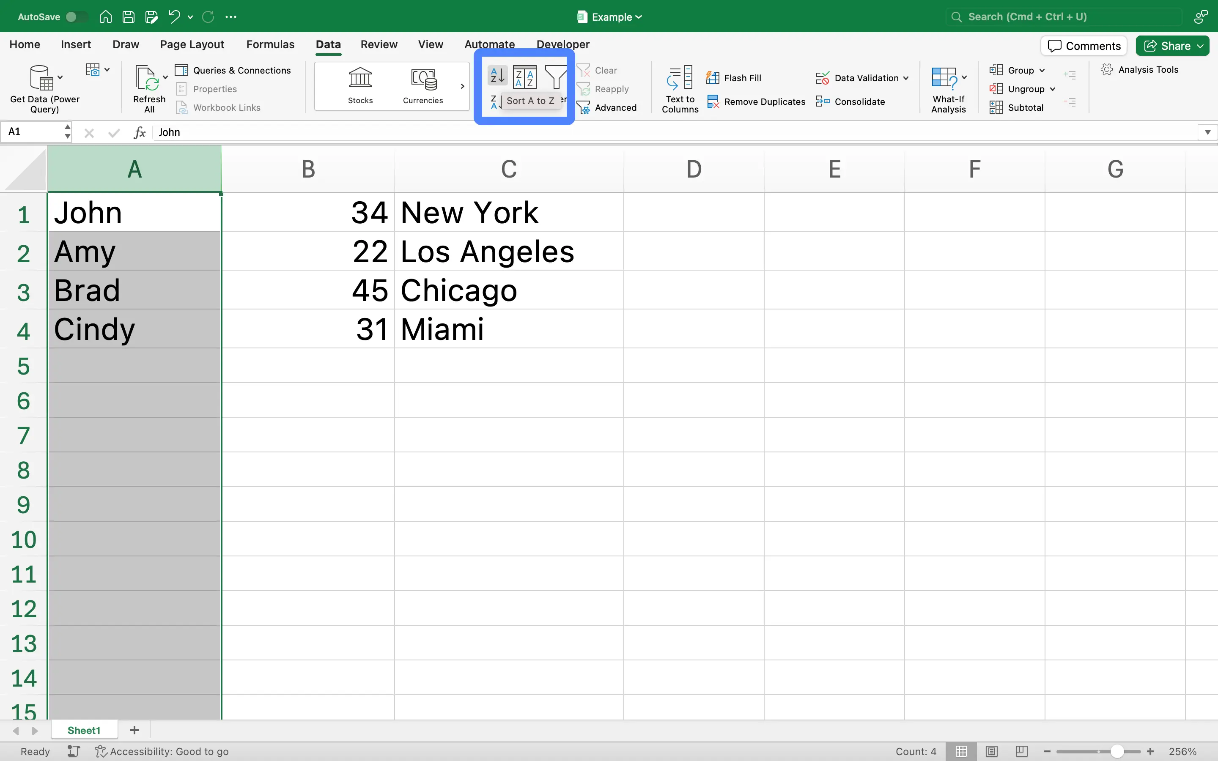The width and height of the screenshot is (1218, 761).
Task: Add a new sheet with plus button
Action: point(134,730)
